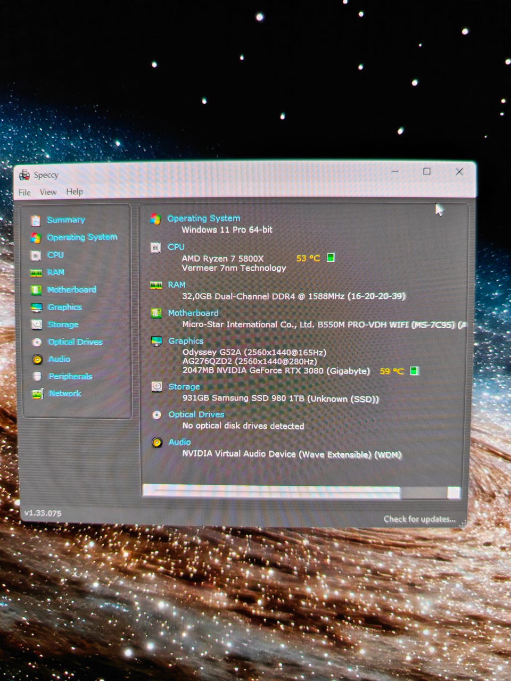Screen dimensions: 511x681
Task: Click the Windows 11 Pro 64-bit text
Action: tap(227, 230)
